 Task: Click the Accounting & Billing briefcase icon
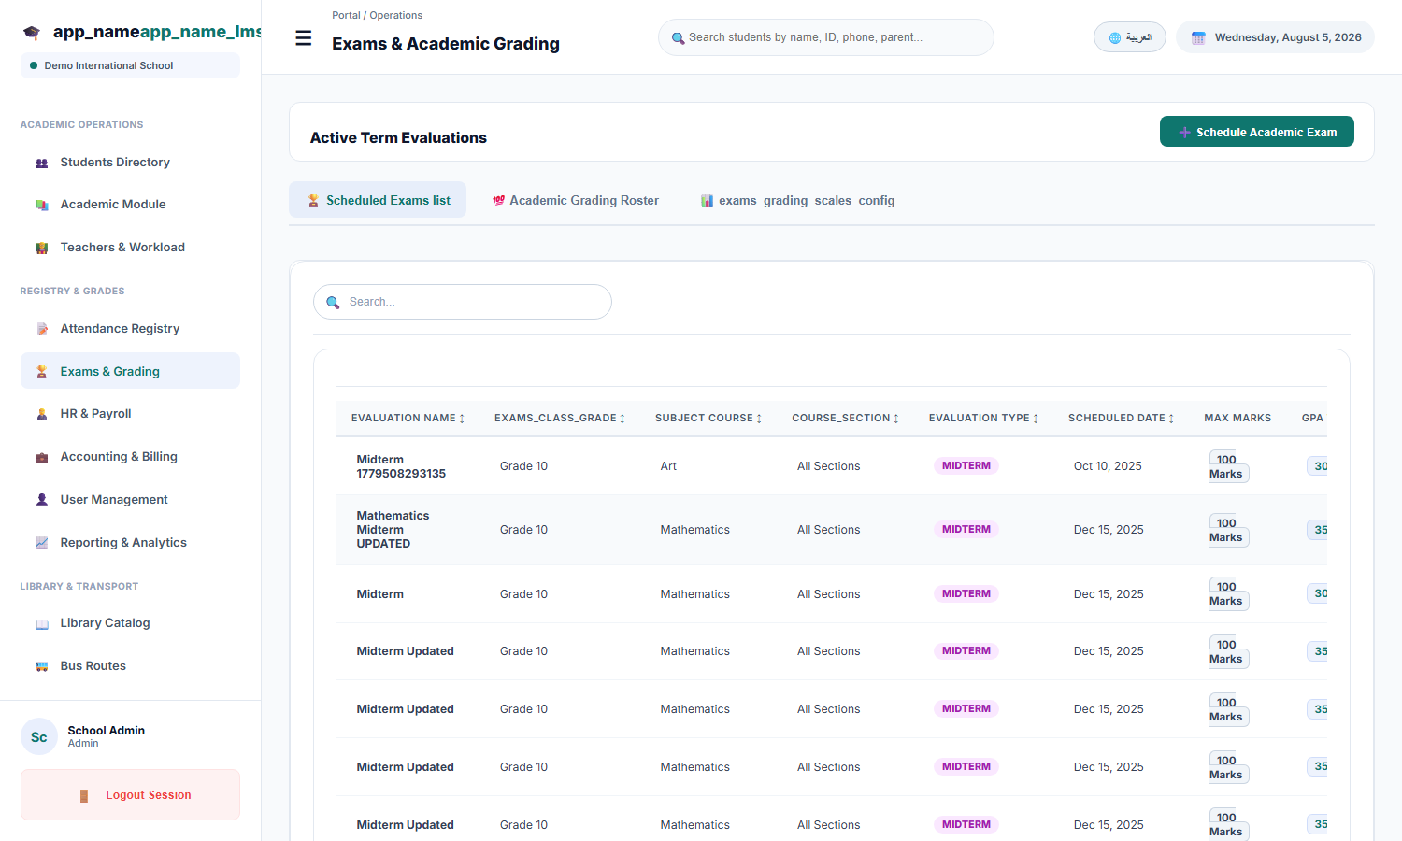click(x=42, y=457)
